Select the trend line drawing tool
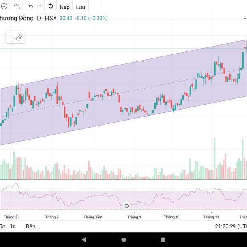The image size is (247, 247). pos(19,37)
